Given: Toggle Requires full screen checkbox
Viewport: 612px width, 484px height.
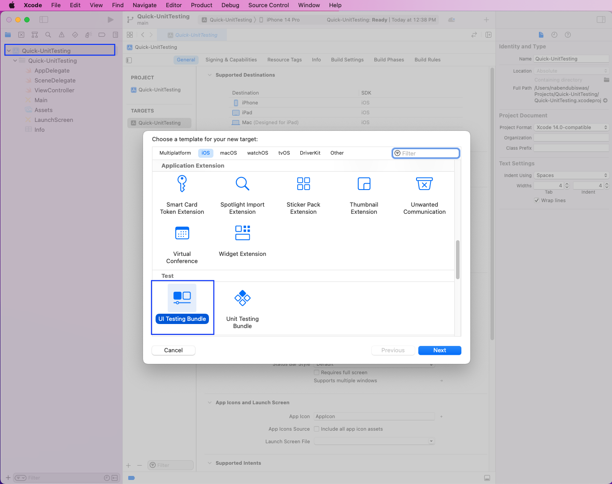Looking at the screenshot, I should point(317,372).
